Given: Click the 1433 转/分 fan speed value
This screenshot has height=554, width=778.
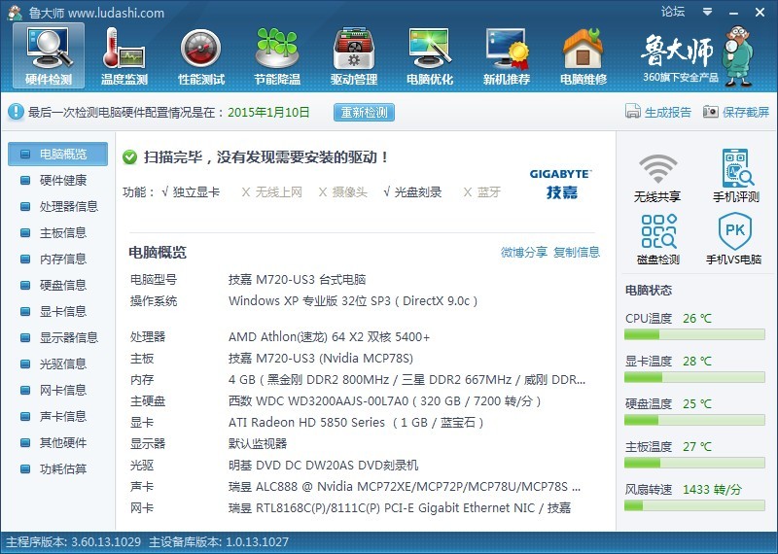Looking at the screenshot, I should click(712, 490).
